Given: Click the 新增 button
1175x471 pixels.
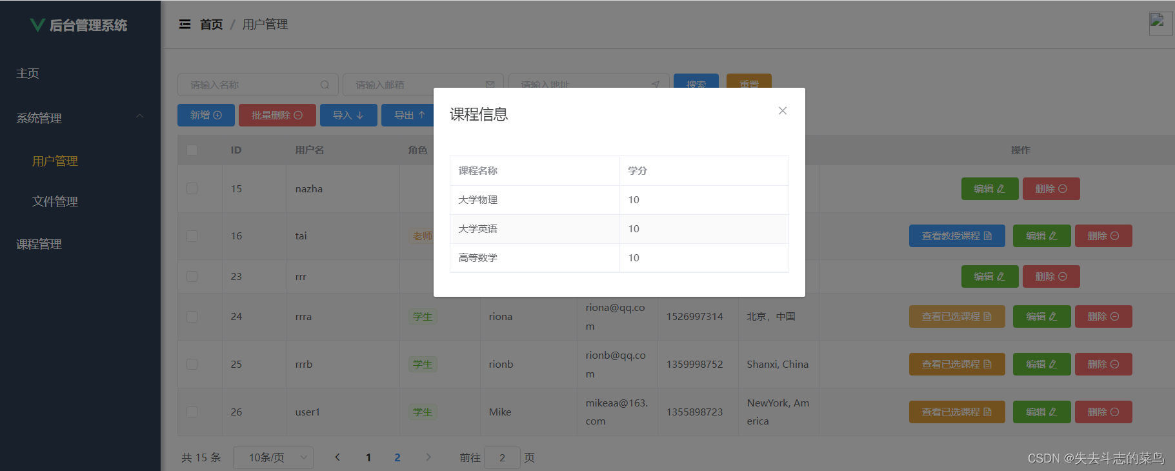Looking at the screenshot, I should (x=206, y=115).
